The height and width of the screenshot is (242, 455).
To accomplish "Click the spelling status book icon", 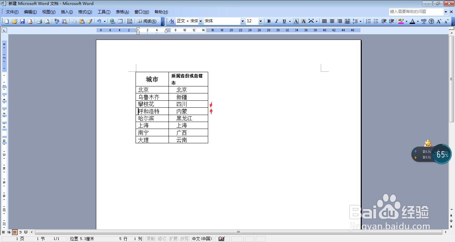I will 222,239.
